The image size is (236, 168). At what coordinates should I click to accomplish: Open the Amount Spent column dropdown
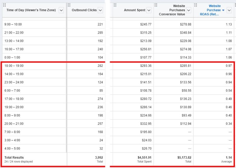(x=149, y=10)
